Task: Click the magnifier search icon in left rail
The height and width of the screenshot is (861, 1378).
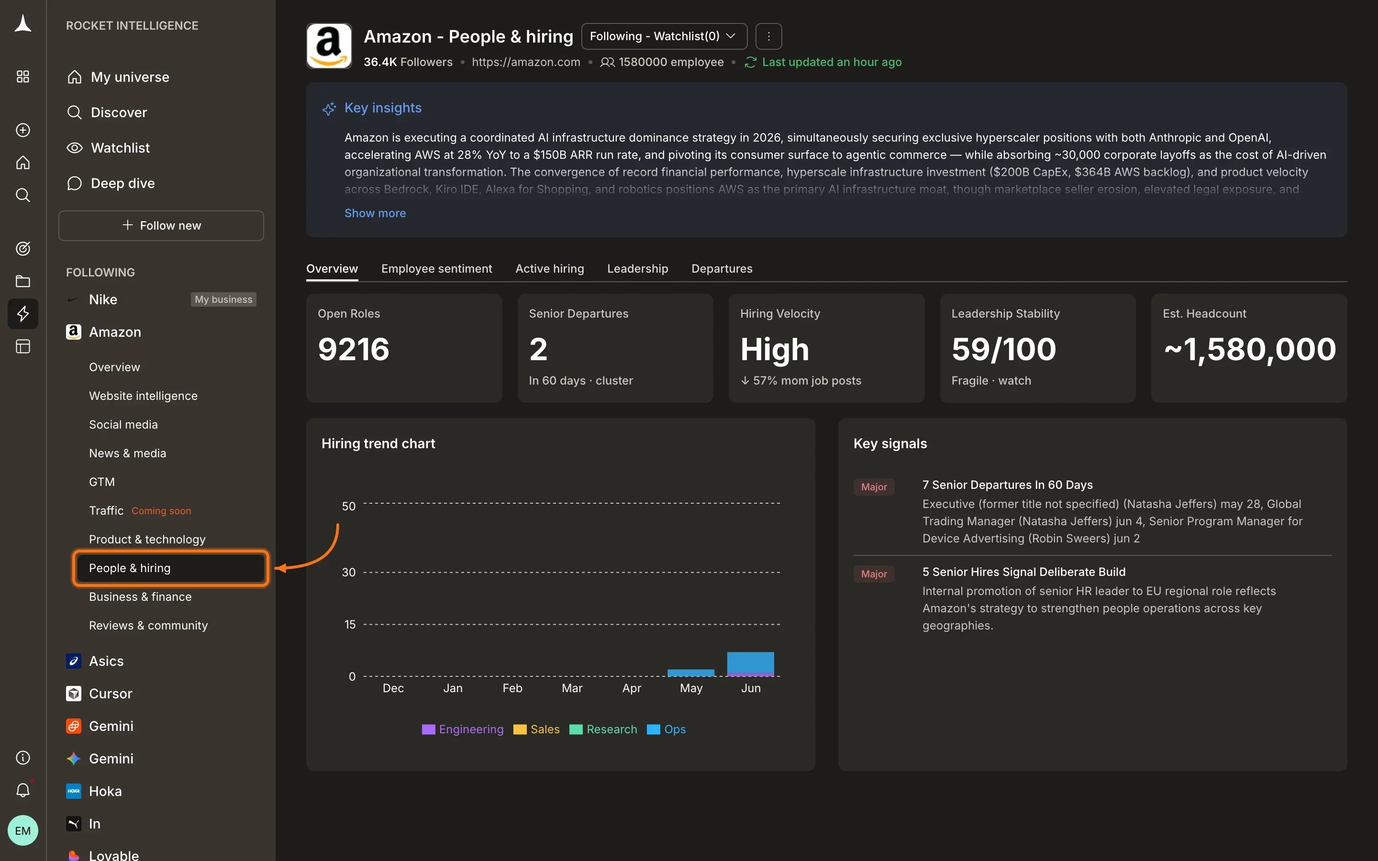Action: [x=23, y=195]
